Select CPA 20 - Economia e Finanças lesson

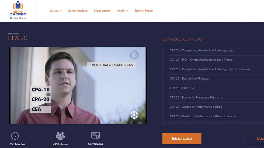[189, 78]
